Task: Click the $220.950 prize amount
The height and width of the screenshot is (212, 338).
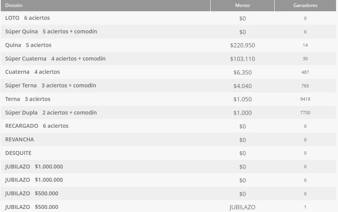Action: [x=242, y=45]
